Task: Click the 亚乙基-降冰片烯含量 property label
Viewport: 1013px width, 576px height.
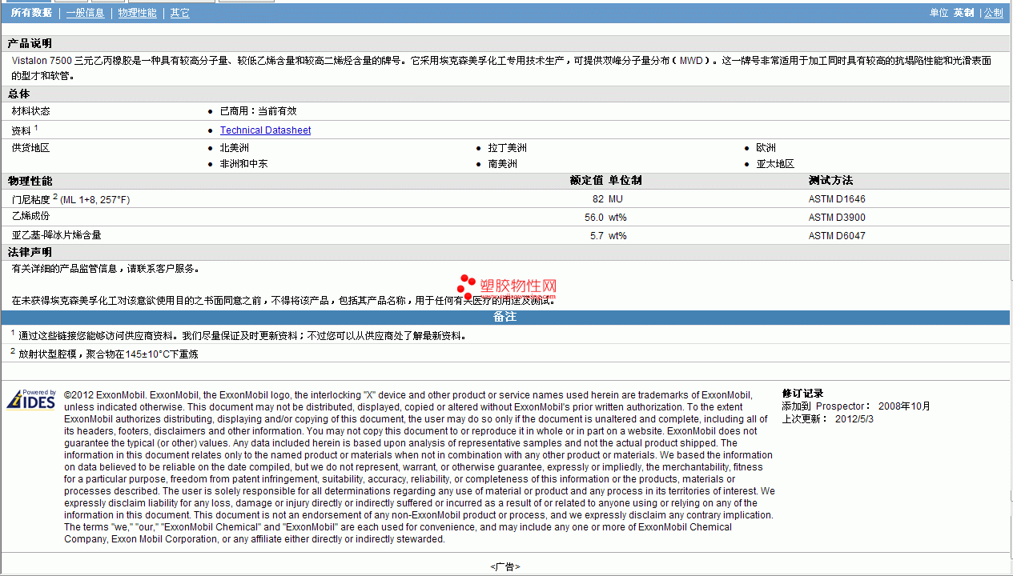Action: click(57, 235)
